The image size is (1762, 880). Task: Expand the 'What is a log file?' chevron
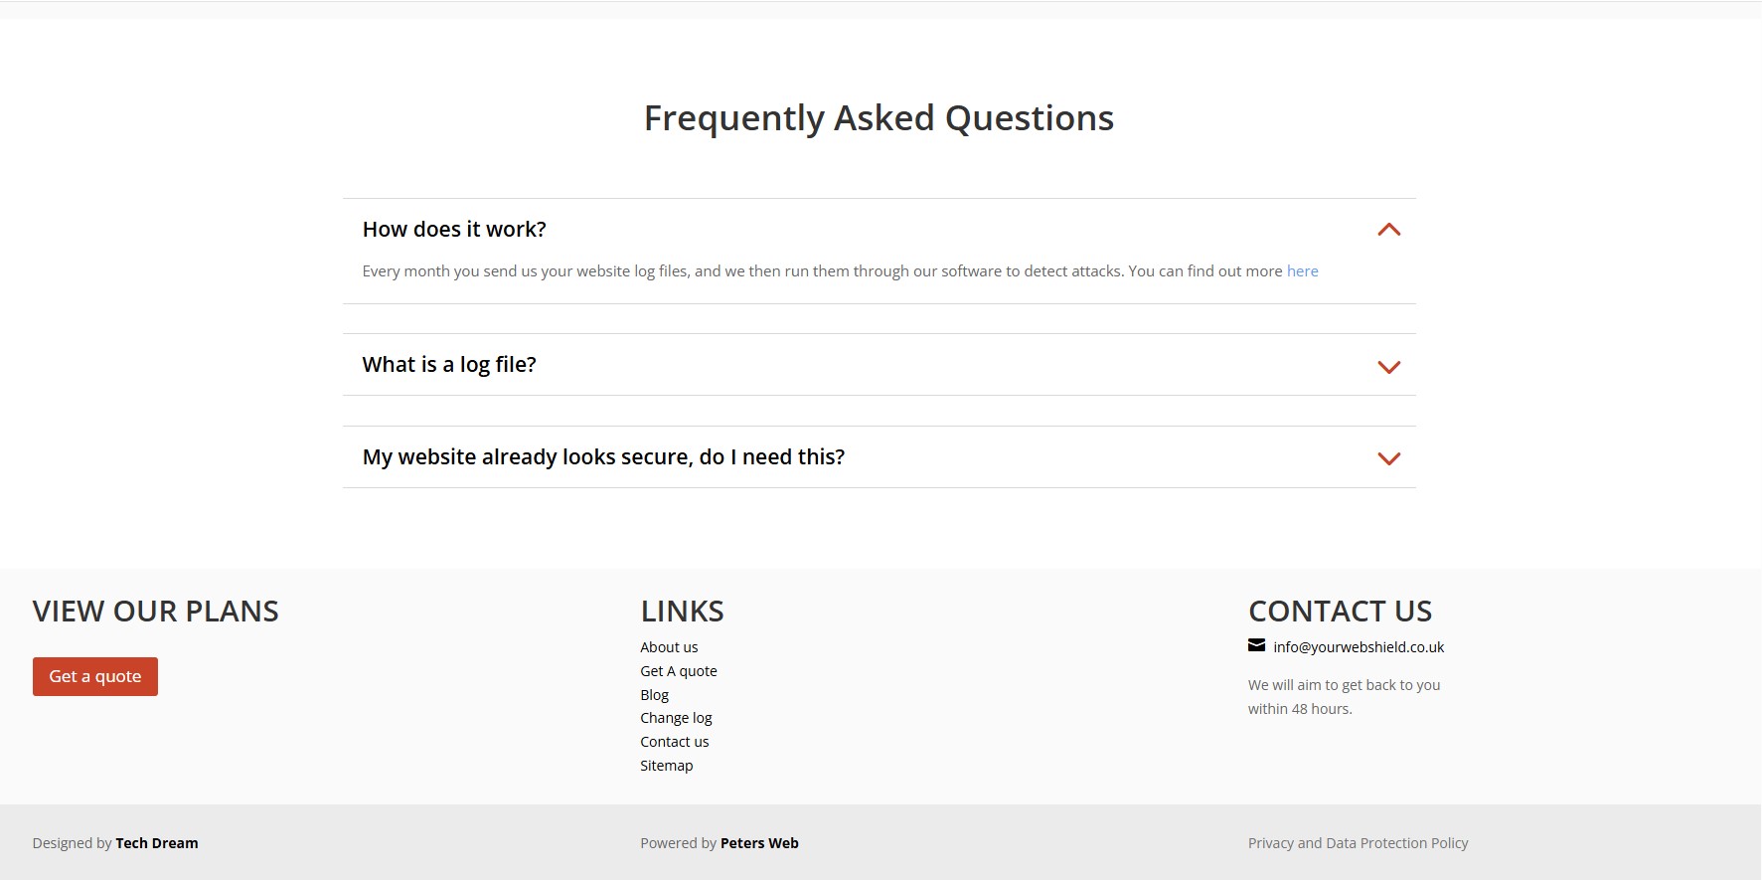click(1388, 367)
